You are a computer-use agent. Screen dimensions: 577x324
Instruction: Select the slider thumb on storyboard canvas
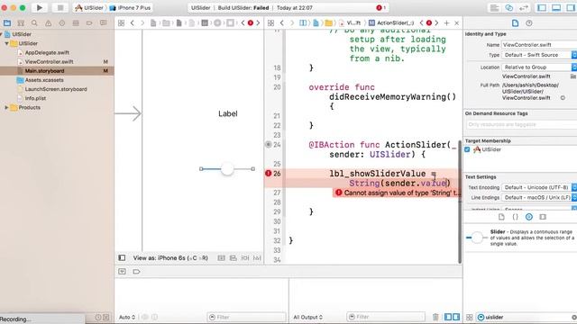pos(227,169)
